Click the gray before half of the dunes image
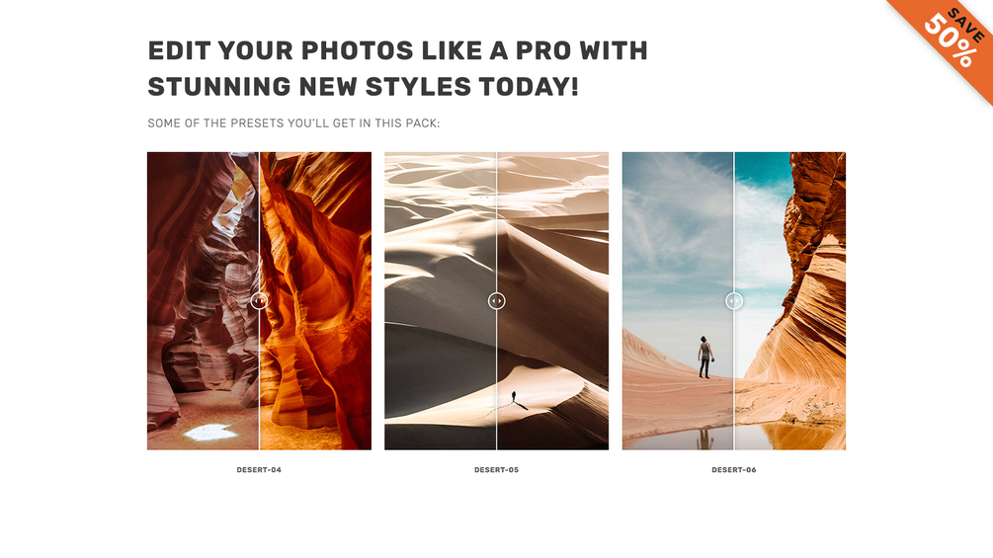This screenshot has height=558, width=993. (x=440, y=301)
